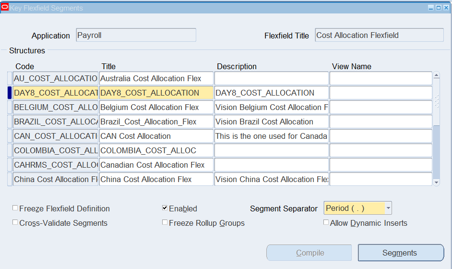Select the BELGIUM_COST_ALLO code field

coord(56,107)
